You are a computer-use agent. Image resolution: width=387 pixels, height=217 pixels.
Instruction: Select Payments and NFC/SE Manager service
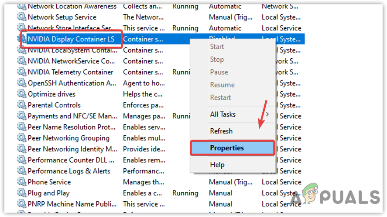point(72,116)
